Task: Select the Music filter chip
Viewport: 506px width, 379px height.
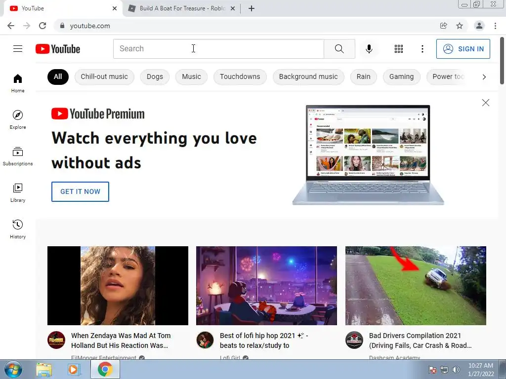Action: point(191,76)
